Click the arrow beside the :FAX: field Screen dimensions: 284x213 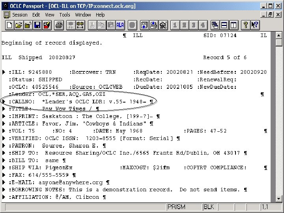(4, 175)
